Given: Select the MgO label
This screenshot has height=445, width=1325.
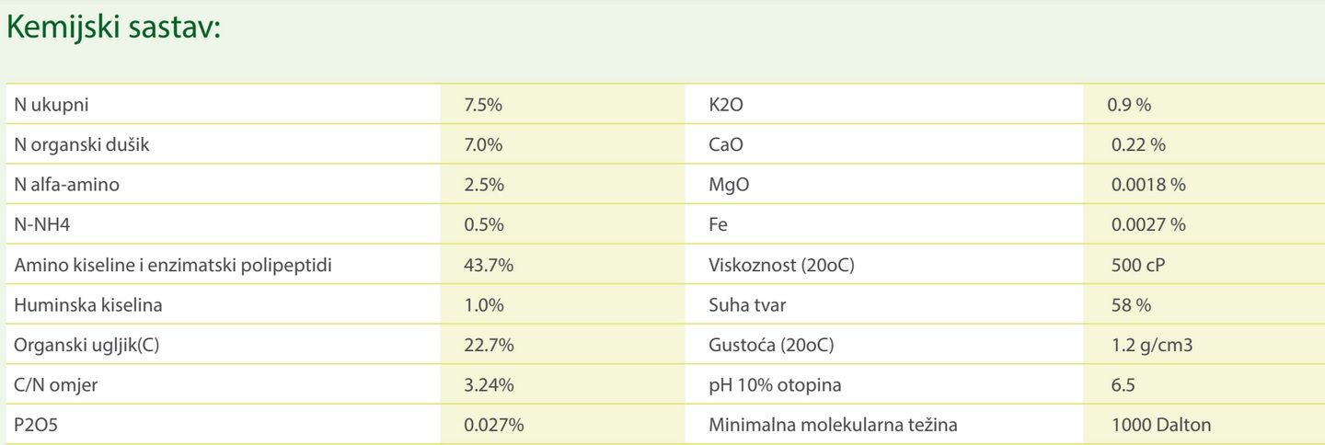Looking at the screenshot, I should [729, 185].
